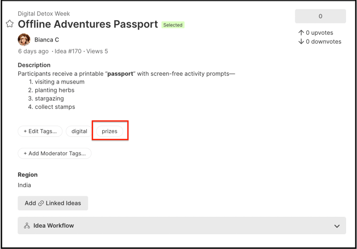Select the digital tag
Viewport: 357px width, 249px height.
click(79, 131)
